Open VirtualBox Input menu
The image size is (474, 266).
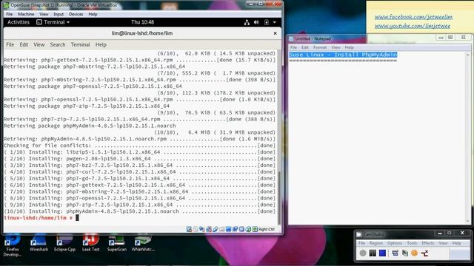point(59,14)
